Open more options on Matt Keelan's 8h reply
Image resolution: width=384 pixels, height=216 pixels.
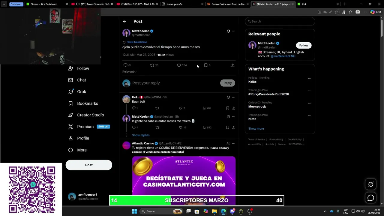pos(234,117)
